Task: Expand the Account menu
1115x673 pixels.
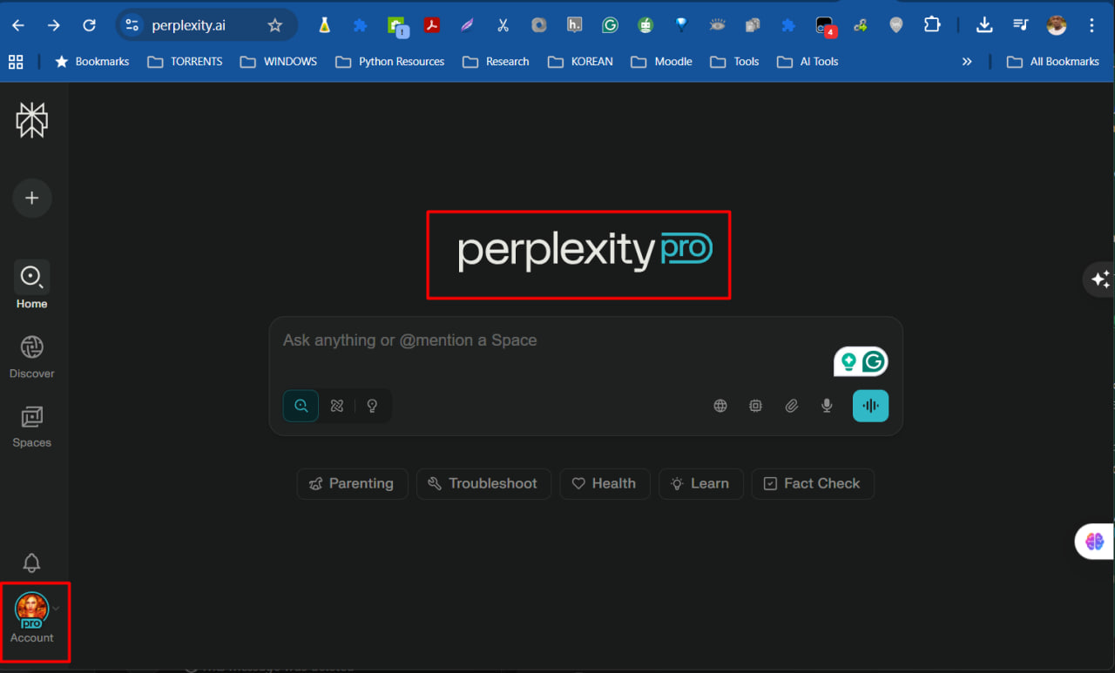Action: [33, 618]
